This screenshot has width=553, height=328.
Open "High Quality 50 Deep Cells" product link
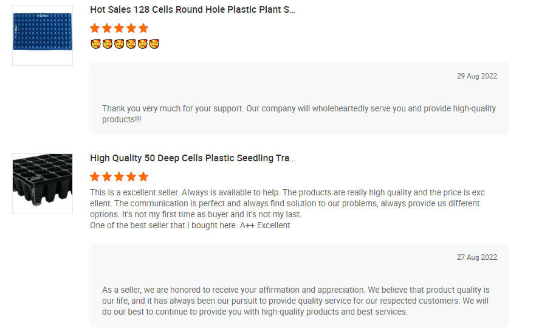tap(193, 158)
